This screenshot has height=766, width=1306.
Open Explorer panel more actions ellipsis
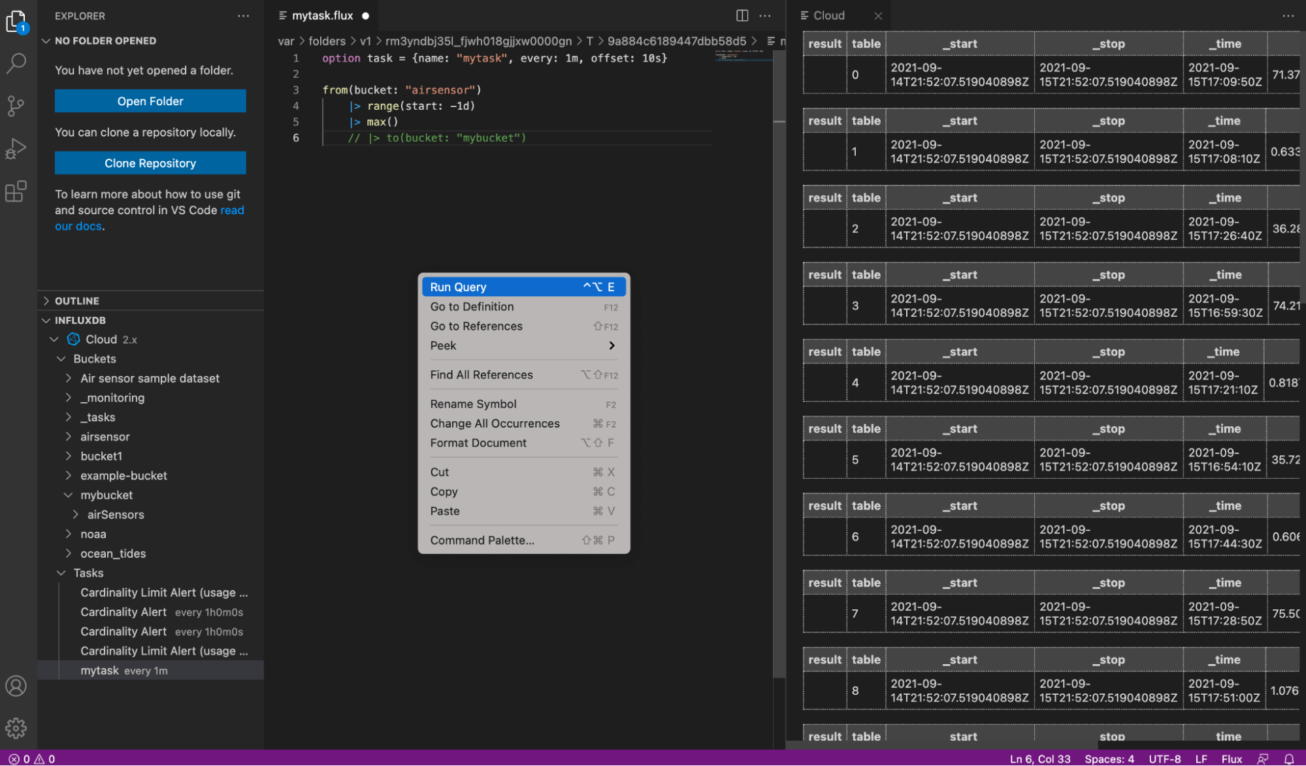tap(243, 16)
